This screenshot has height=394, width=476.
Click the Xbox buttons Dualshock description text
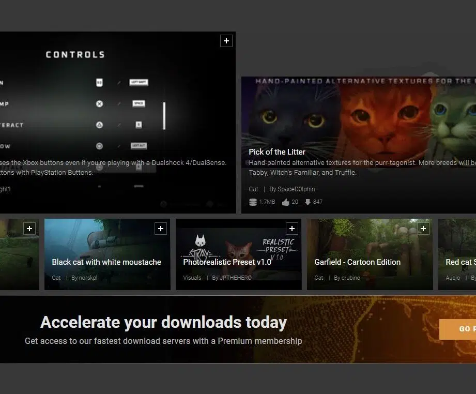[x=113, y=168]
